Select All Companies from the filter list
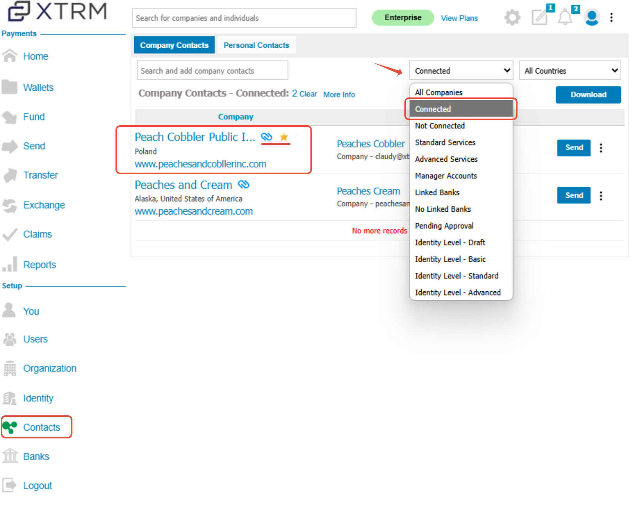The width and height of the screenshot is (633, 512). click(461, 92)
